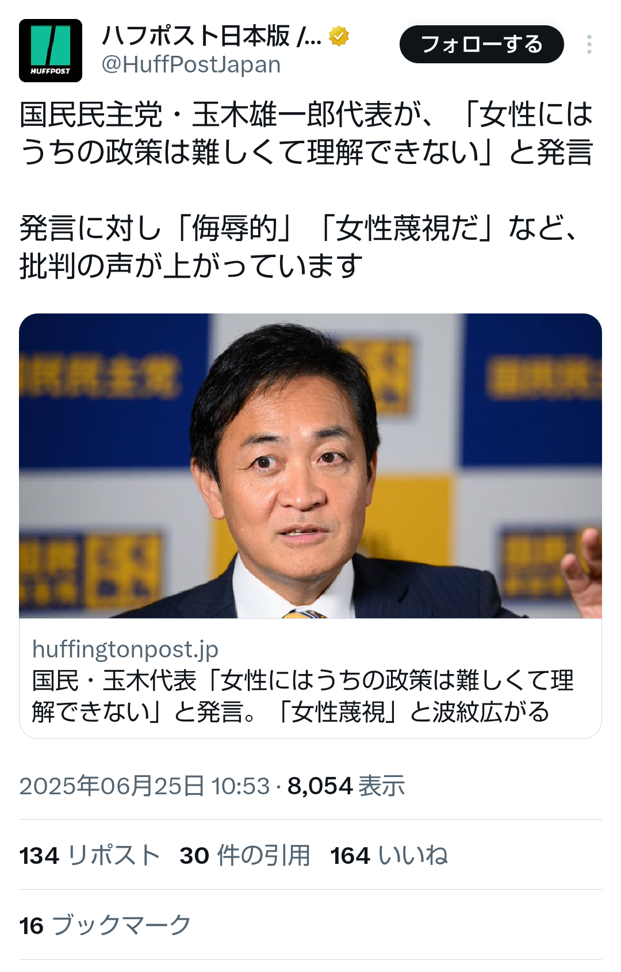Click the gold verified badge icon
This screenshot has height=972, width=621.
pos(339,36)
